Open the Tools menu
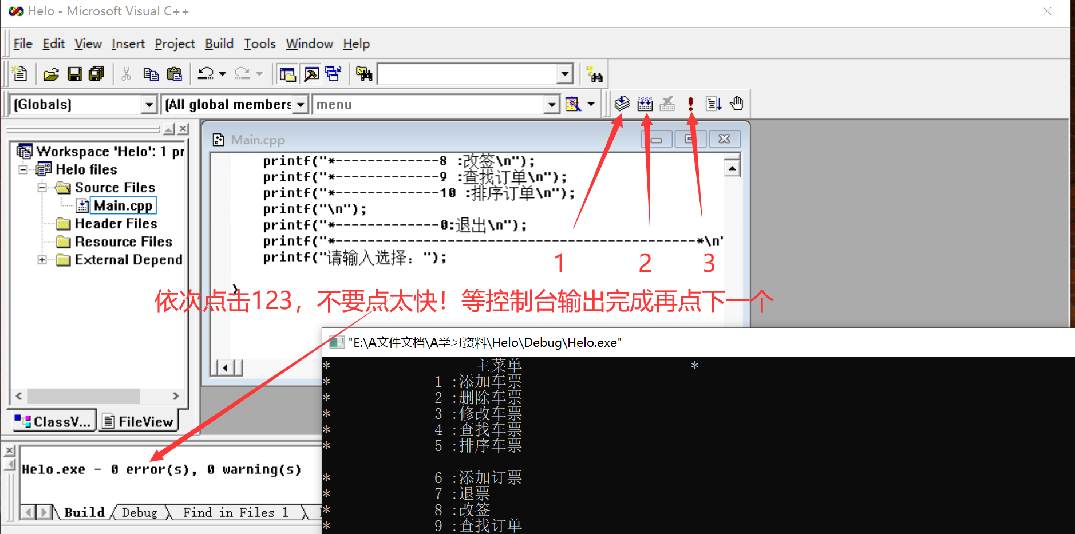 pyautogui.click(x=260, y=43)
